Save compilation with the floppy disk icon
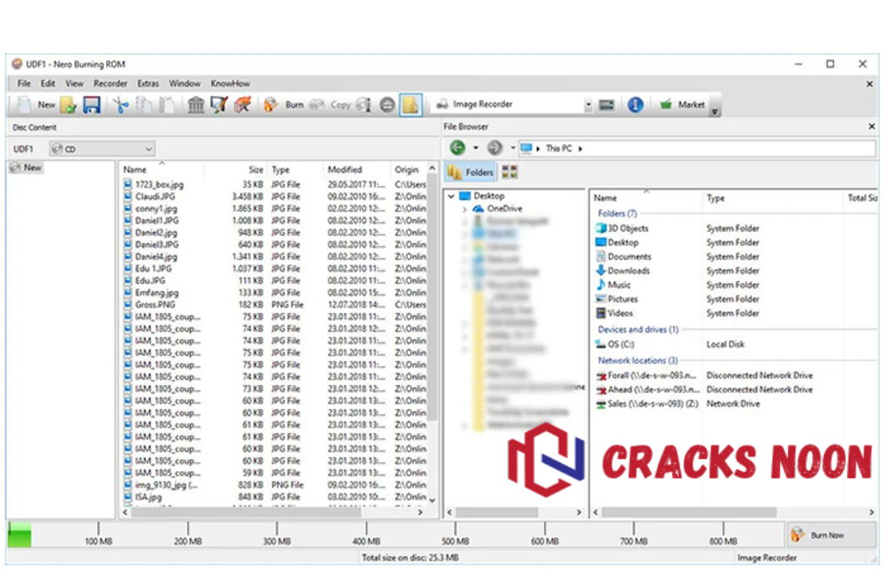 (x=91, y=104)
